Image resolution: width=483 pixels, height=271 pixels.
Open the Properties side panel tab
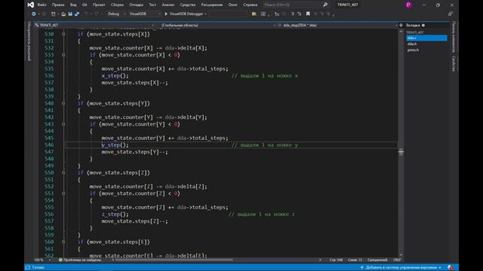454,63
